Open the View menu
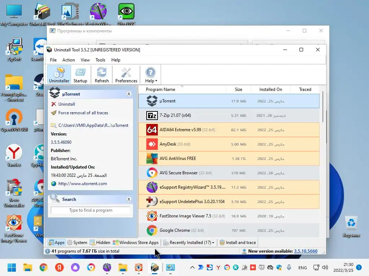Image resolution: width=369 pixels, height=276 pixels. [x=85, y=60]
